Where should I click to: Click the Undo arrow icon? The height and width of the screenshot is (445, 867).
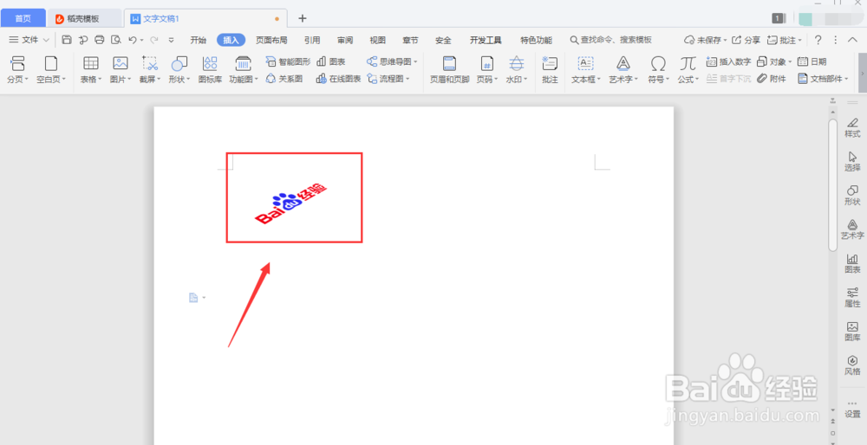(x=132, y=40)
